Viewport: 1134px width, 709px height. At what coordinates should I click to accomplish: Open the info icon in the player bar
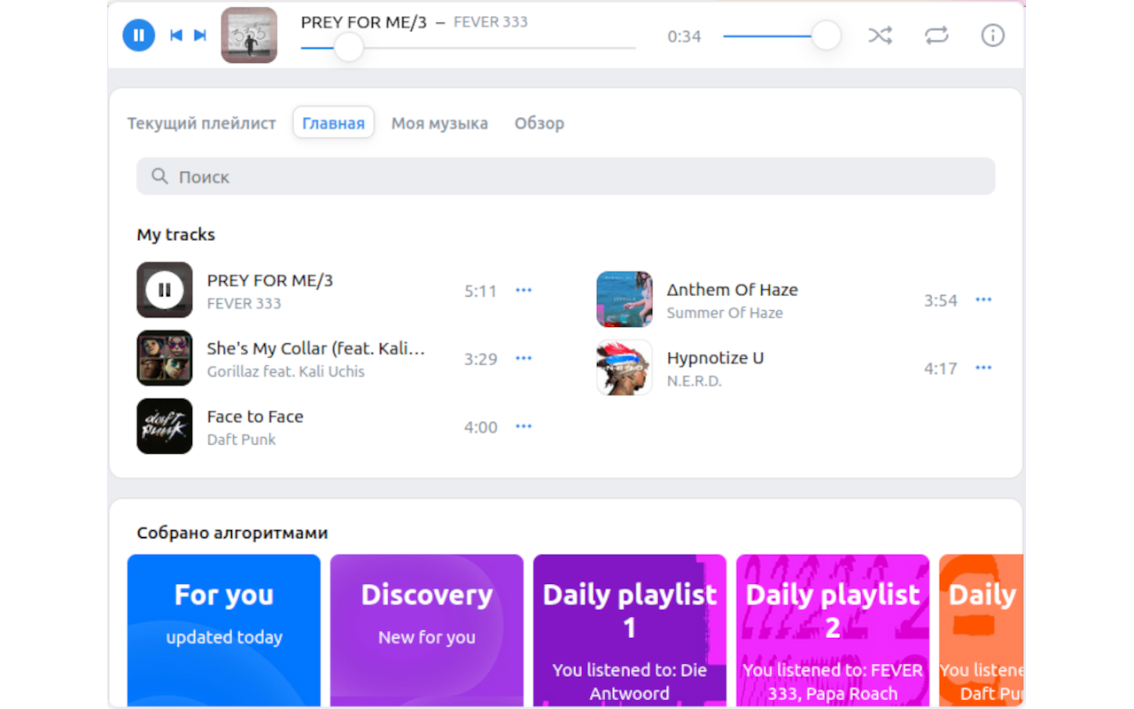tap(993, 35)
